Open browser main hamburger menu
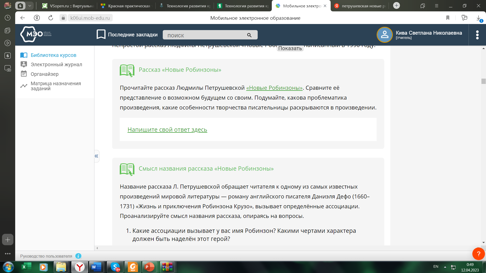 [x=437, y=6]
